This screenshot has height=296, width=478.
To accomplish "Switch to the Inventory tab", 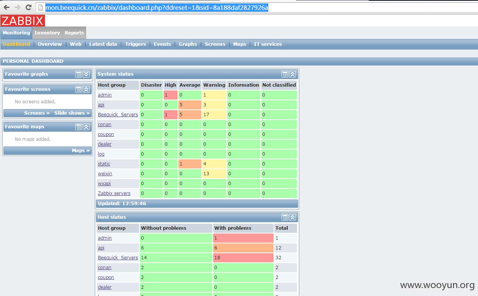I will (47, 33).
